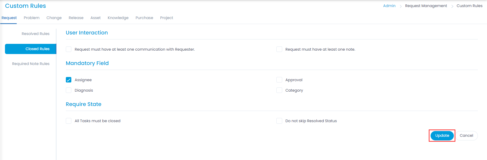The image size is (487, 160).
Task: Switch to the Purchase tab
Action: (x=144, y=18)
